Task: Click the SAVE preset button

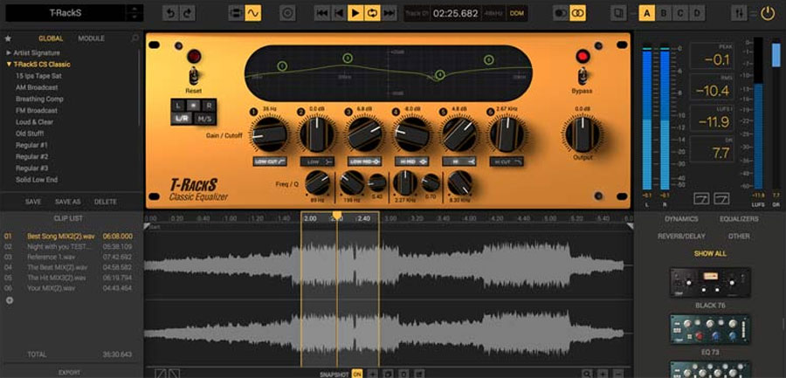Action: pyautogui.click(x=33, y=202)
